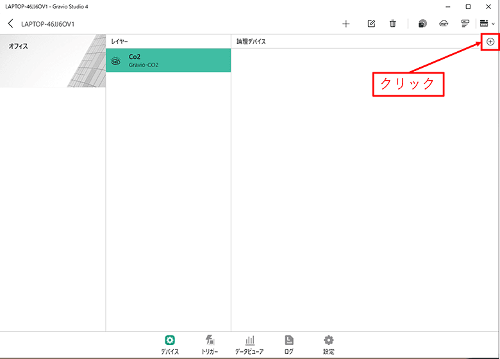Switch to the トリガー tab

pyautogui.click(x=210, y=345)
